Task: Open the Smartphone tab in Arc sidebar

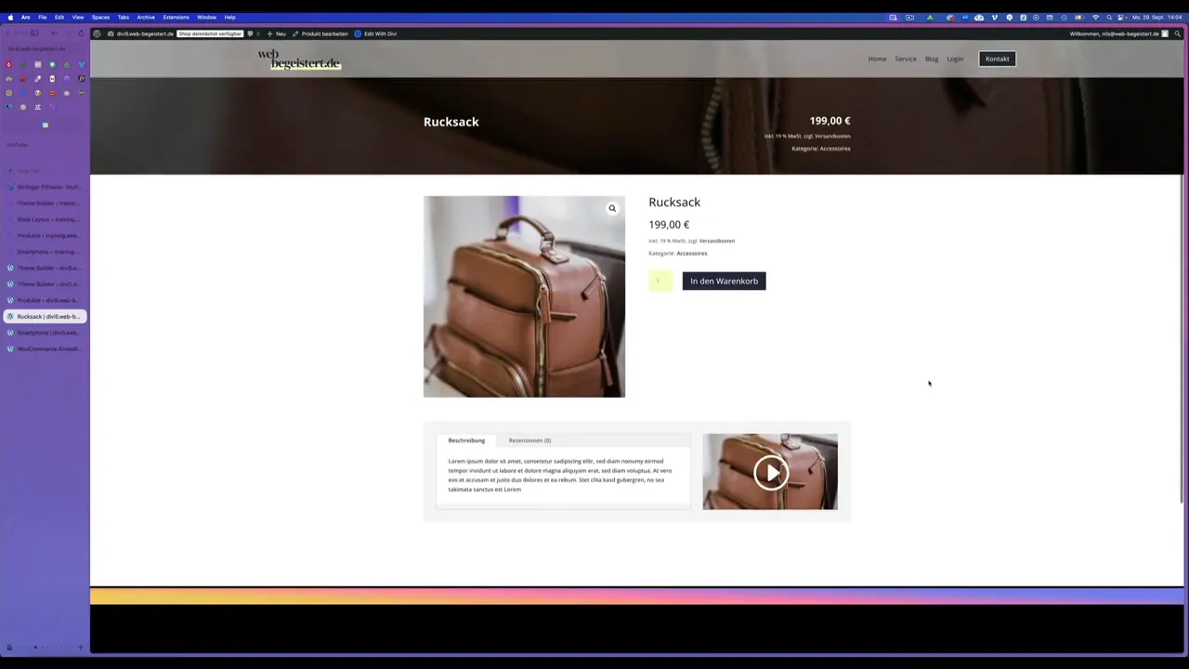Action: click(x=46, y=333)
